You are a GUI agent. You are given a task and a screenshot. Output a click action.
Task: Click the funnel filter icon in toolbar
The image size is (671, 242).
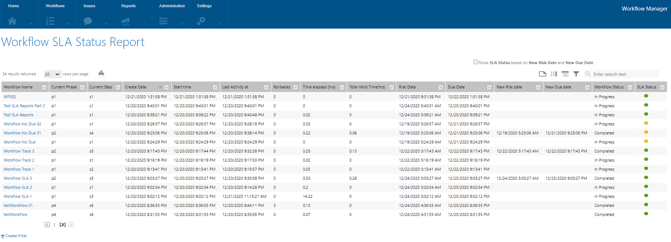tap(576, 74)
